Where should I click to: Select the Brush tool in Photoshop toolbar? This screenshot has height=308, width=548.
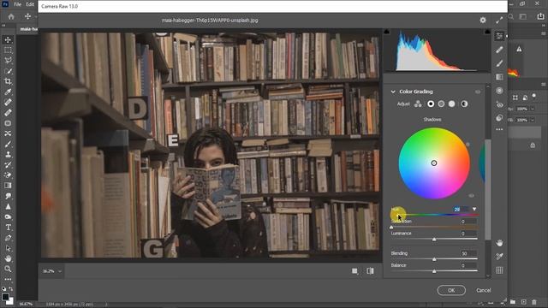[x=8, y=144]
